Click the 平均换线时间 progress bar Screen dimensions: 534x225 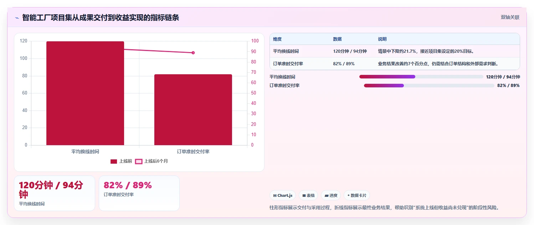[x=421, y=77]
